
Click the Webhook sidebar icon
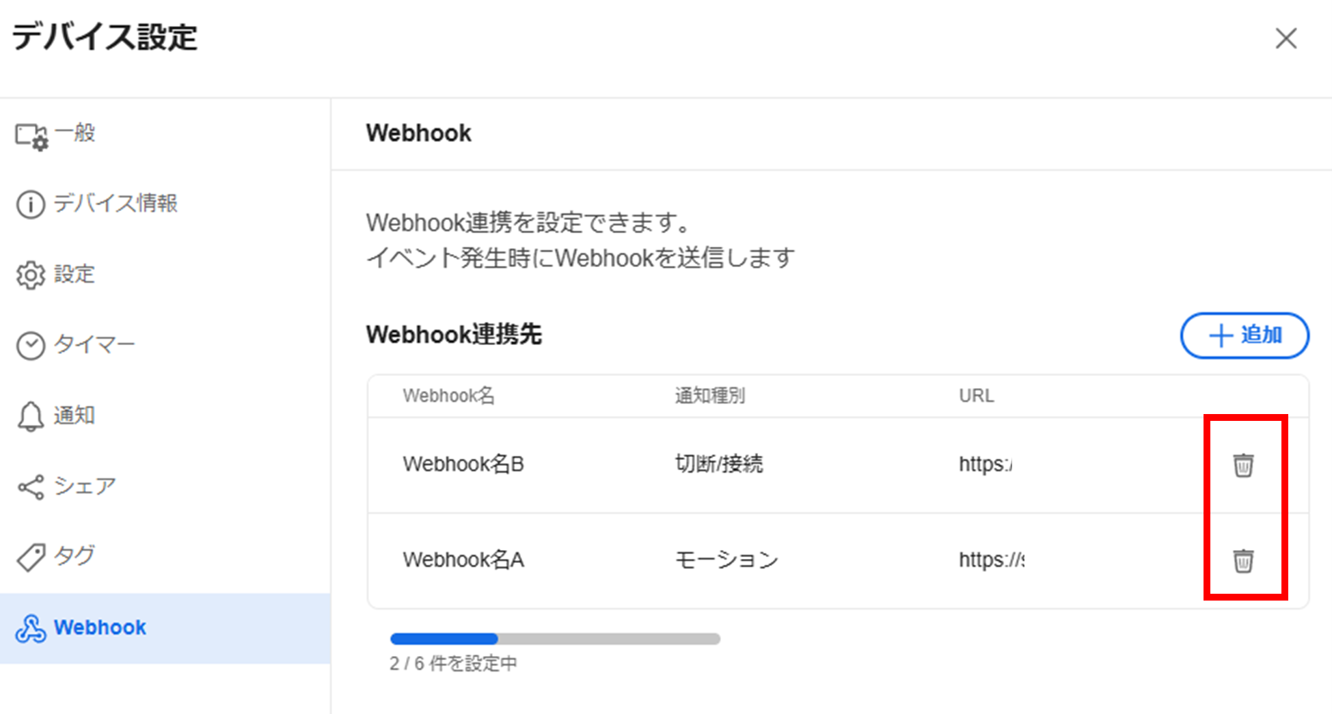click(x=31, y=629)
